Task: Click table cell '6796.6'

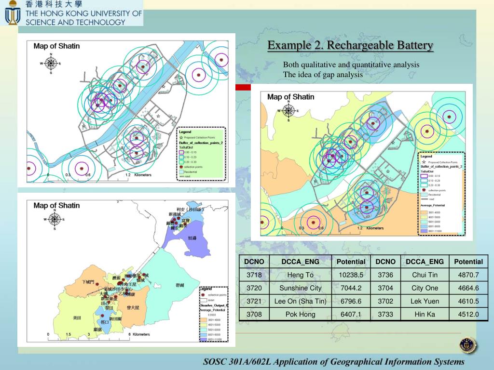Action: [351, 302]
